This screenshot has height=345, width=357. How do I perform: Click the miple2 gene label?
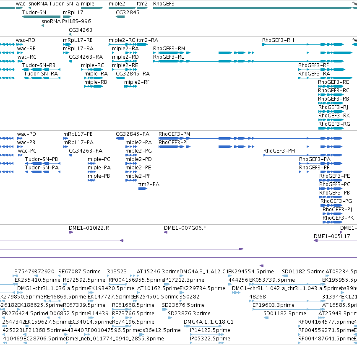tap(117, 4)
